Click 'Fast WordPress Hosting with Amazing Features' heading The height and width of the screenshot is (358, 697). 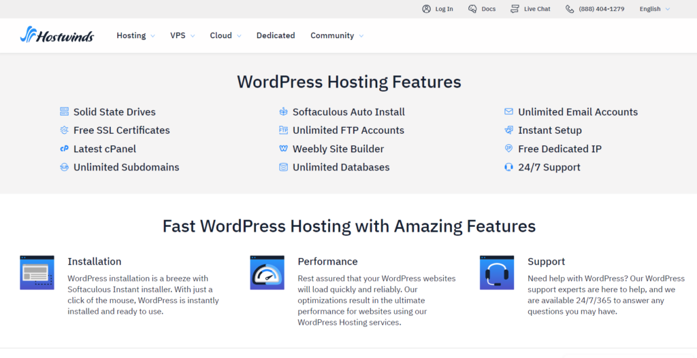(349, 226)
